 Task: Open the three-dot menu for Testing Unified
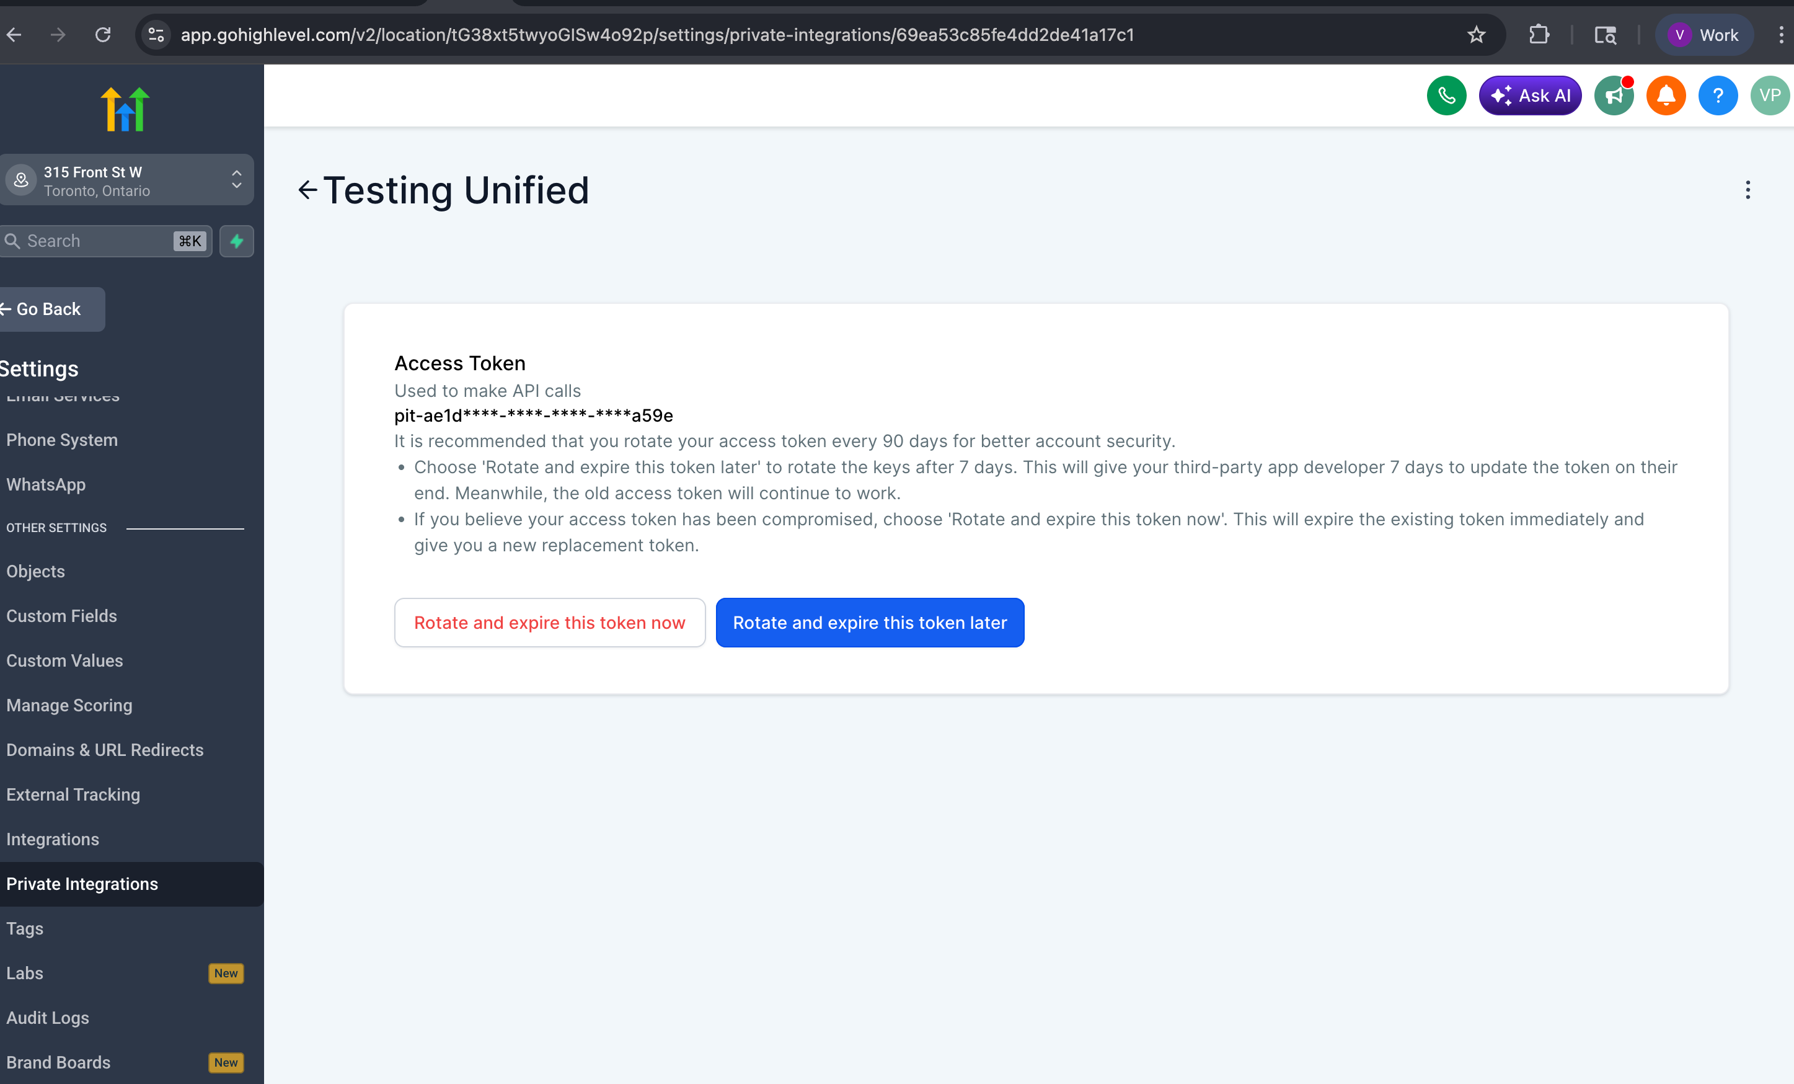point(1748,190)
